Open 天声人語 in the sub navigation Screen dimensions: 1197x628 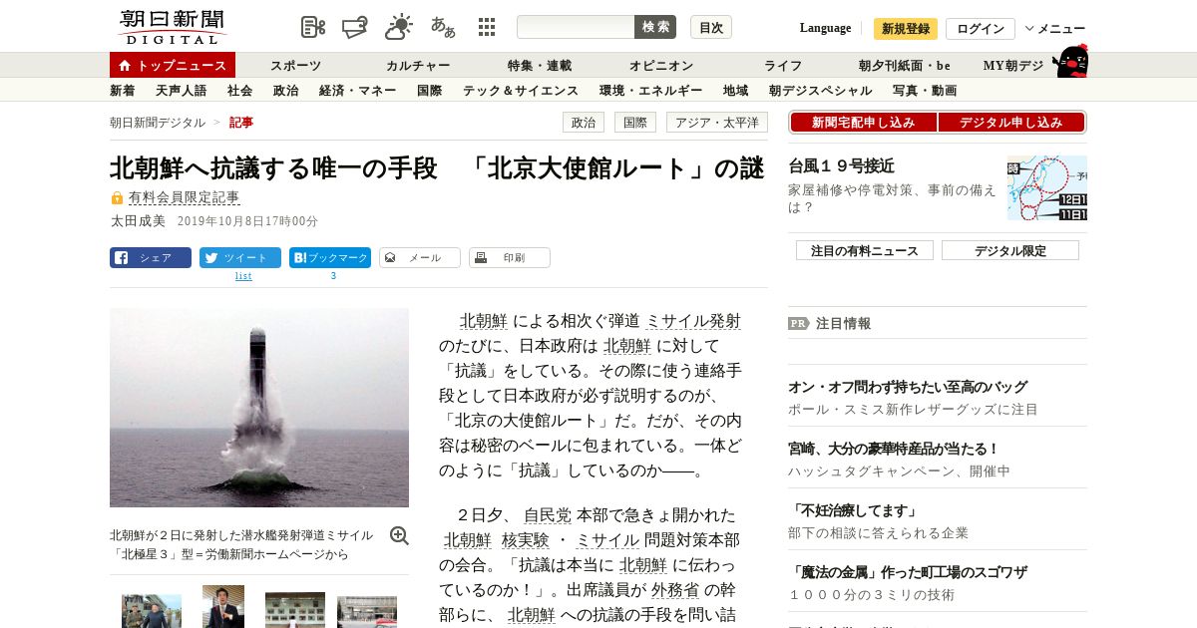click(182, 91)
